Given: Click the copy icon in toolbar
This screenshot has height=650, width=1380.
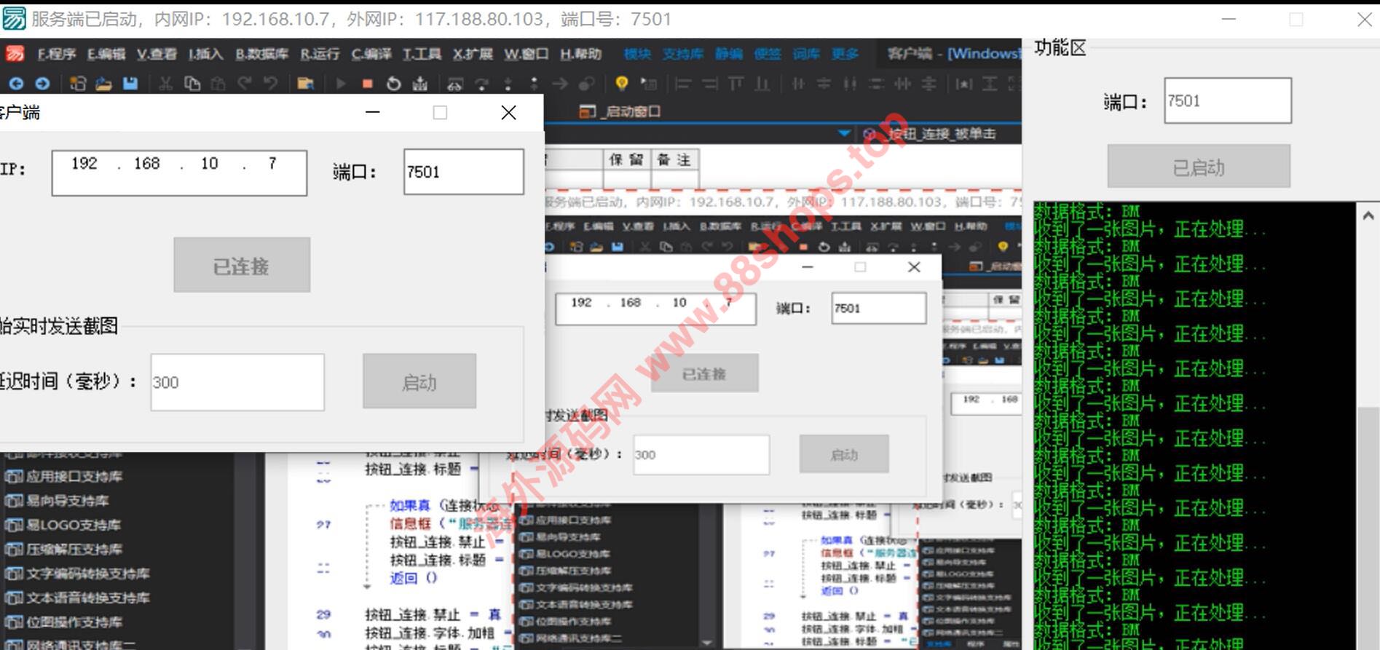Looking at the screenshot, I should (192, 84).
